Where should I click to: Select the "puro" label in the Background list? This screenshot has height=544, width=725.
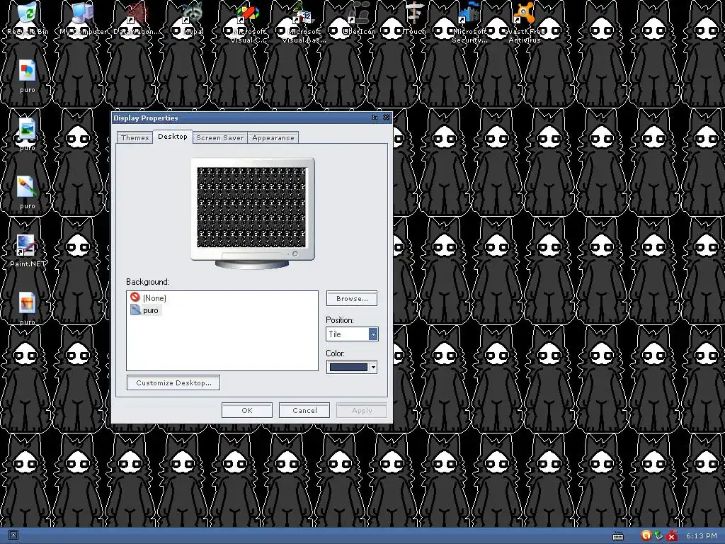coord(151,310)
